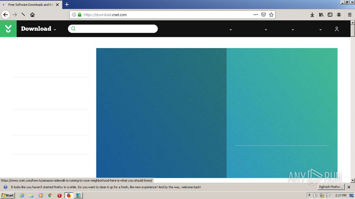Save page to Pocket
This screenshot has width=355, height=199.
pyautogui.click(x=263, y=15)
